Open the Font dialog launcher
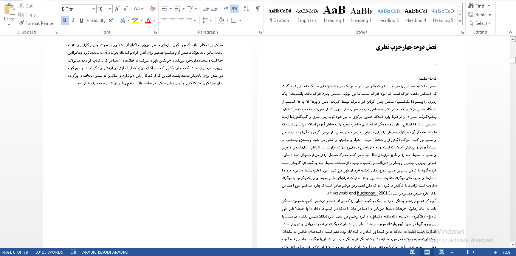This screenshot has height=256, width=516. pos(155,32)
